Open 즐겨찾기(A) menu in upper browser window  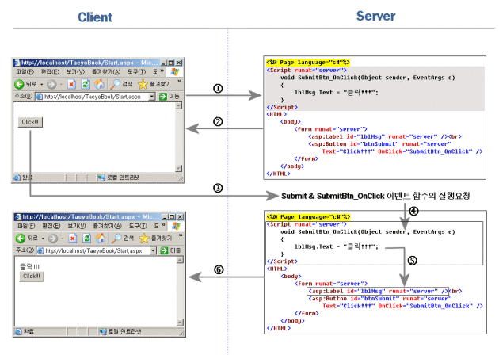coord(106,71)
